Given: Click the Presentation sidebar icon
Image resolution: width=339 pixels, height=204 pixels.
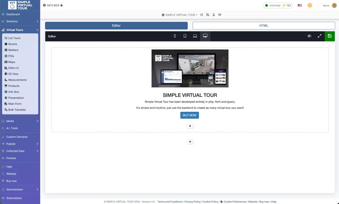Looking at the screenshot, I should click(6, 98).
